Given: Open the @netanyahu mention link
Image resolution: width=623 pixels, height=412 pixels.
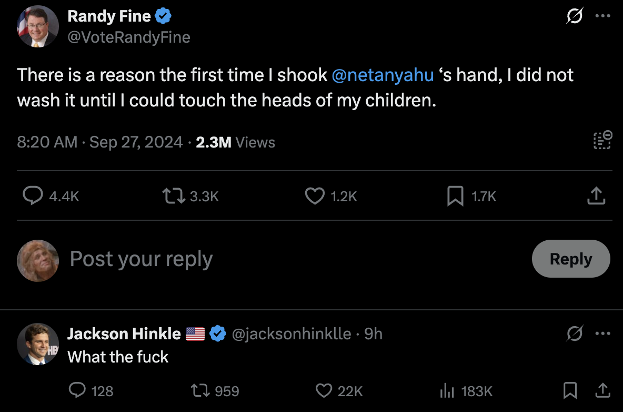Looking at the screenshot, I should (x=383, y=75).
